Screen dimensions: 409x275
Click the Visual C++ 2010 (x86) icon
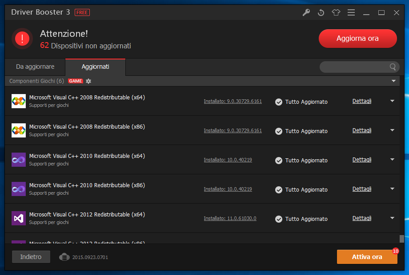click(x=19, y=189)
